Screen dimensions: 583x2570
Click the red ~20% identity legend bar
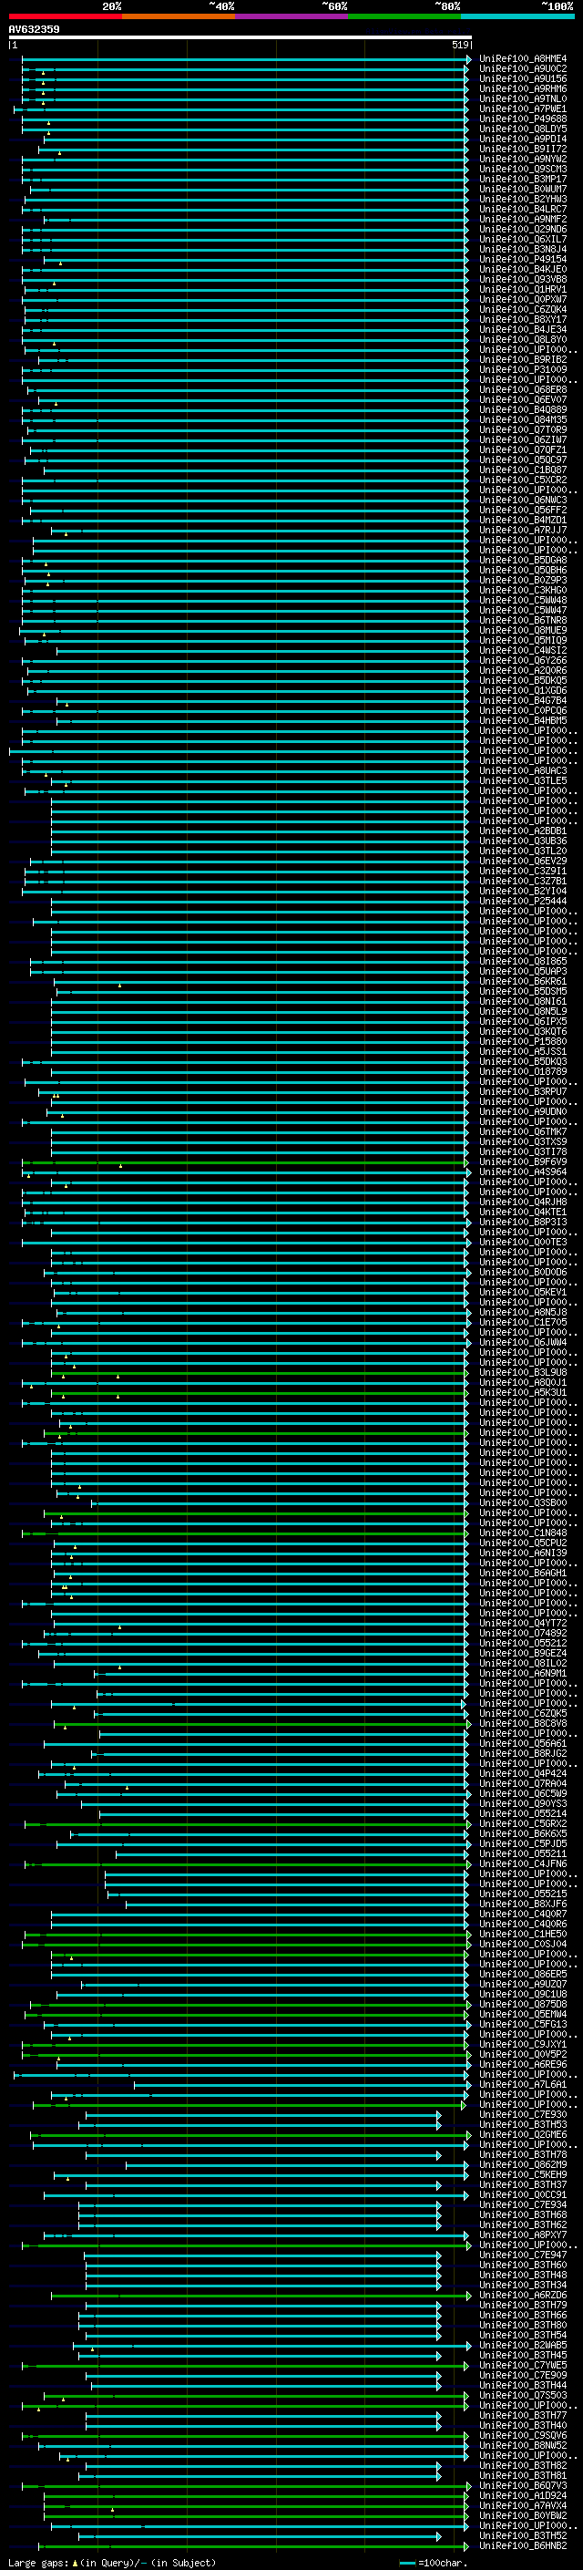point(65,16)
